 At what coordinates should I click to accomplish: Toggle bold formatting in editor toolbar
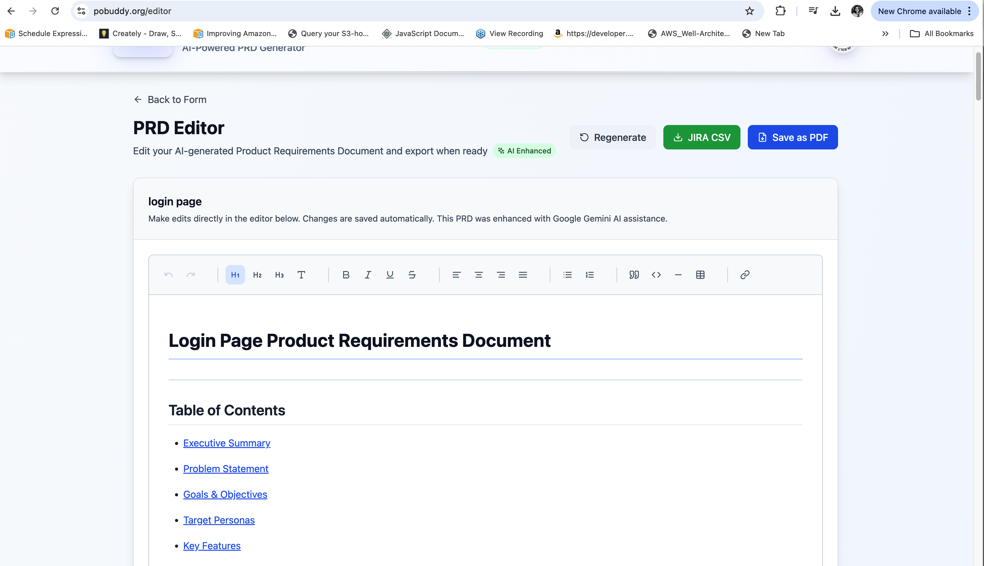pyautogui.click(x=345, y=275)
